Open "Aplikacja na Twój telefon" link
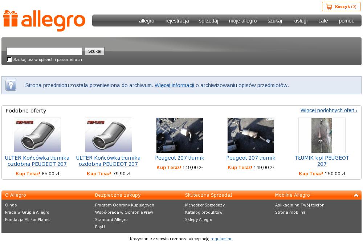This screenshot has width=363, height=246. click(299, 205)
